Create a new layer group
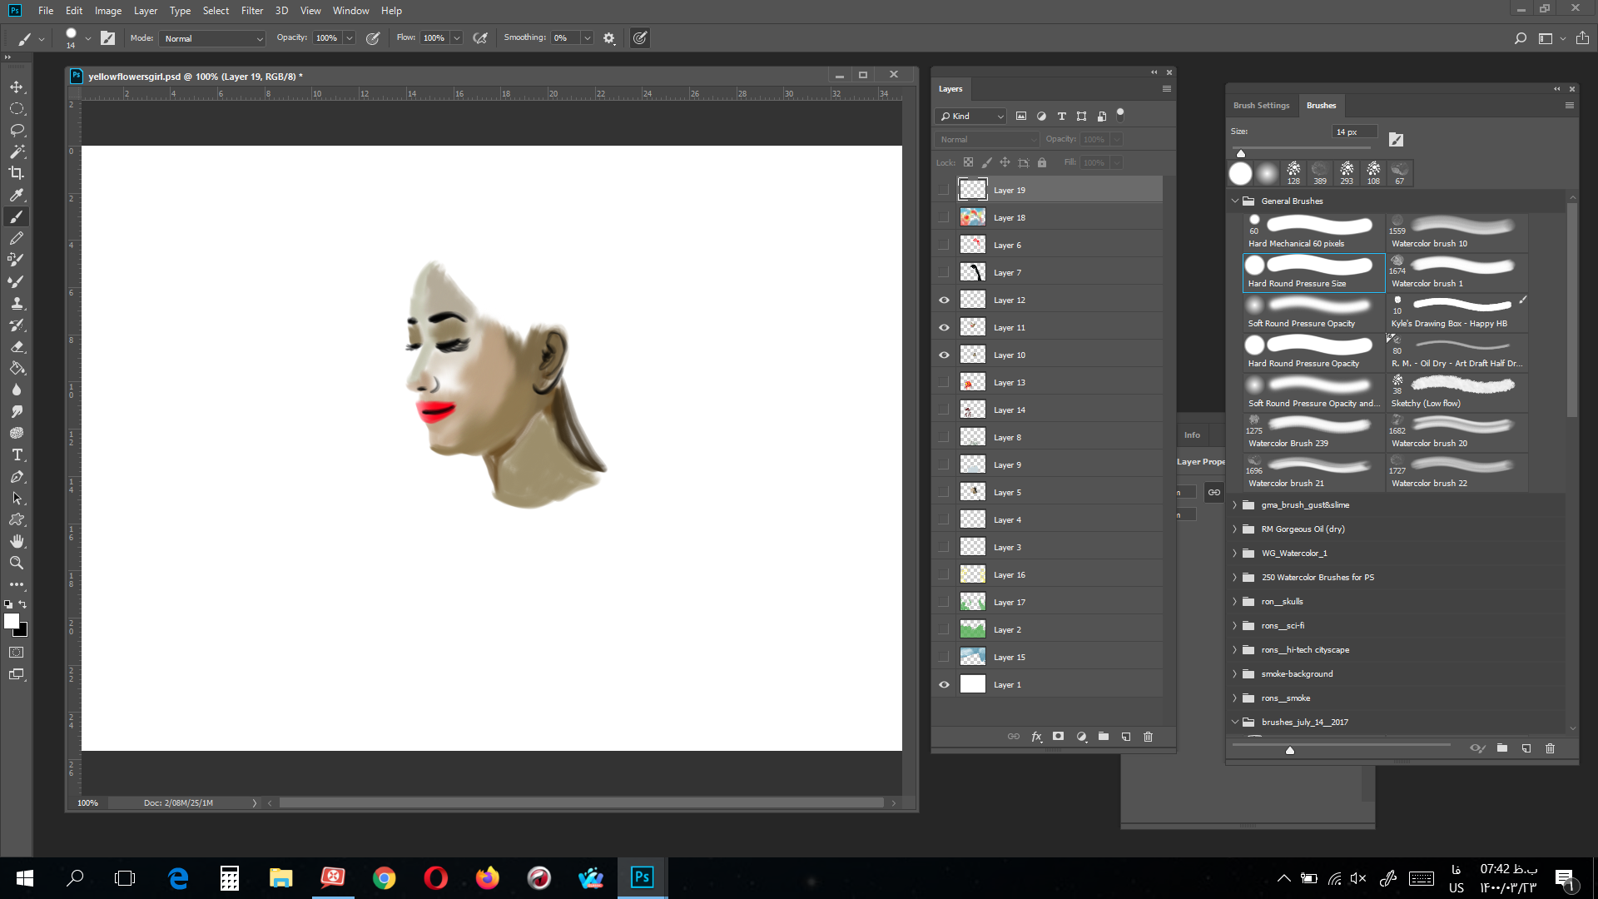This screenshot has width=1598, height=899. point(1104,737)
